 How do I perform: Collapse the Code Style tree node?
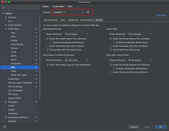[x=6, y=29]
